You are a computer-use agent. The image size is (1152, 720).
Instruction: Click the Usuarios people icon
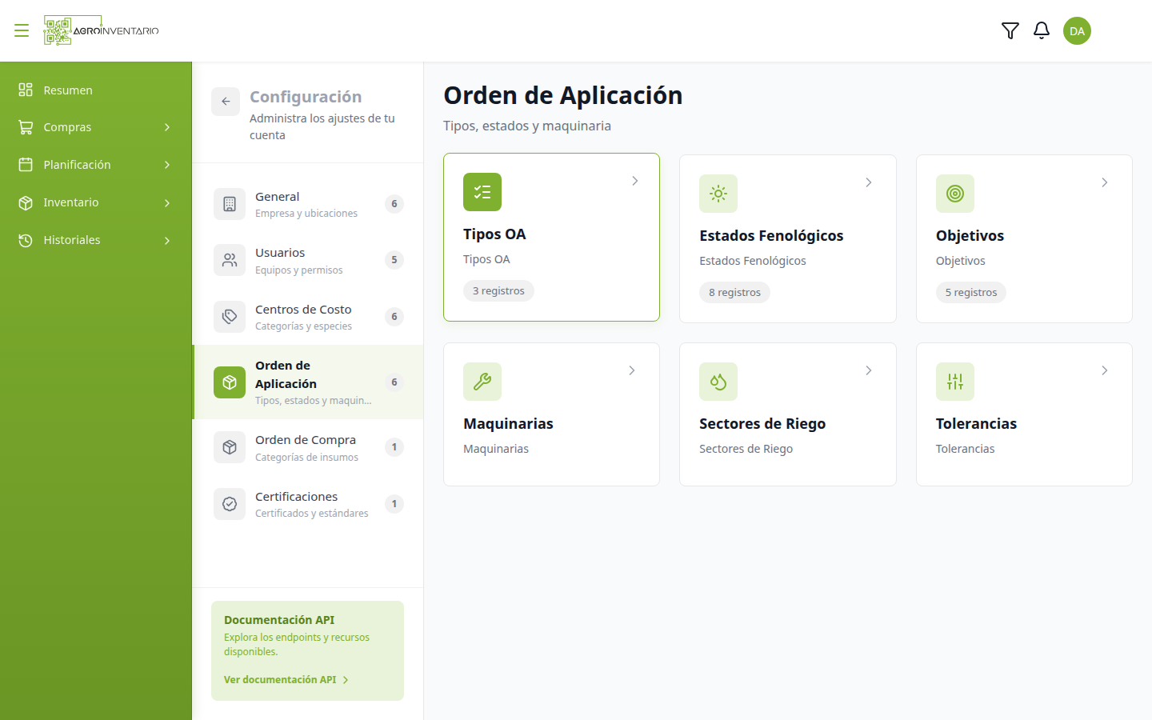pos(230,260)
